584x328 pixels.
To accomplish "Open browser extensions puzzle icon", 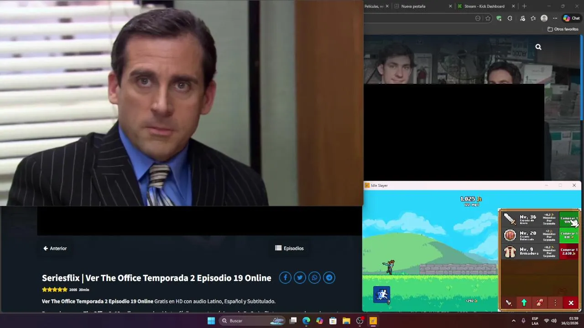I will click(x=510, y=18).
